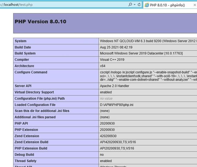Click the Virtual Directory Support label

(x=34, y=92)
